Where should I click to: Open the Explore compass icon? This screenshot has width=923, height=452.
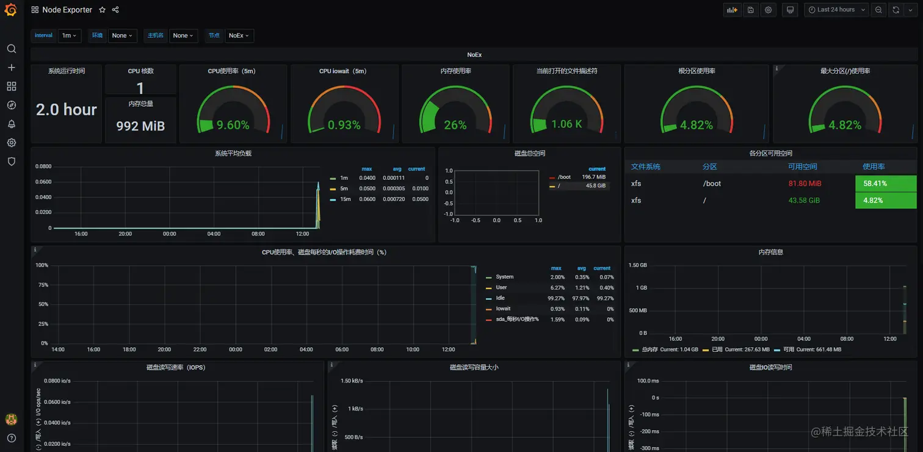coord(11,106)
